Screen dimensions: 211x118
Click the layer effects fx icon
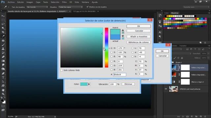coord(183,117)
